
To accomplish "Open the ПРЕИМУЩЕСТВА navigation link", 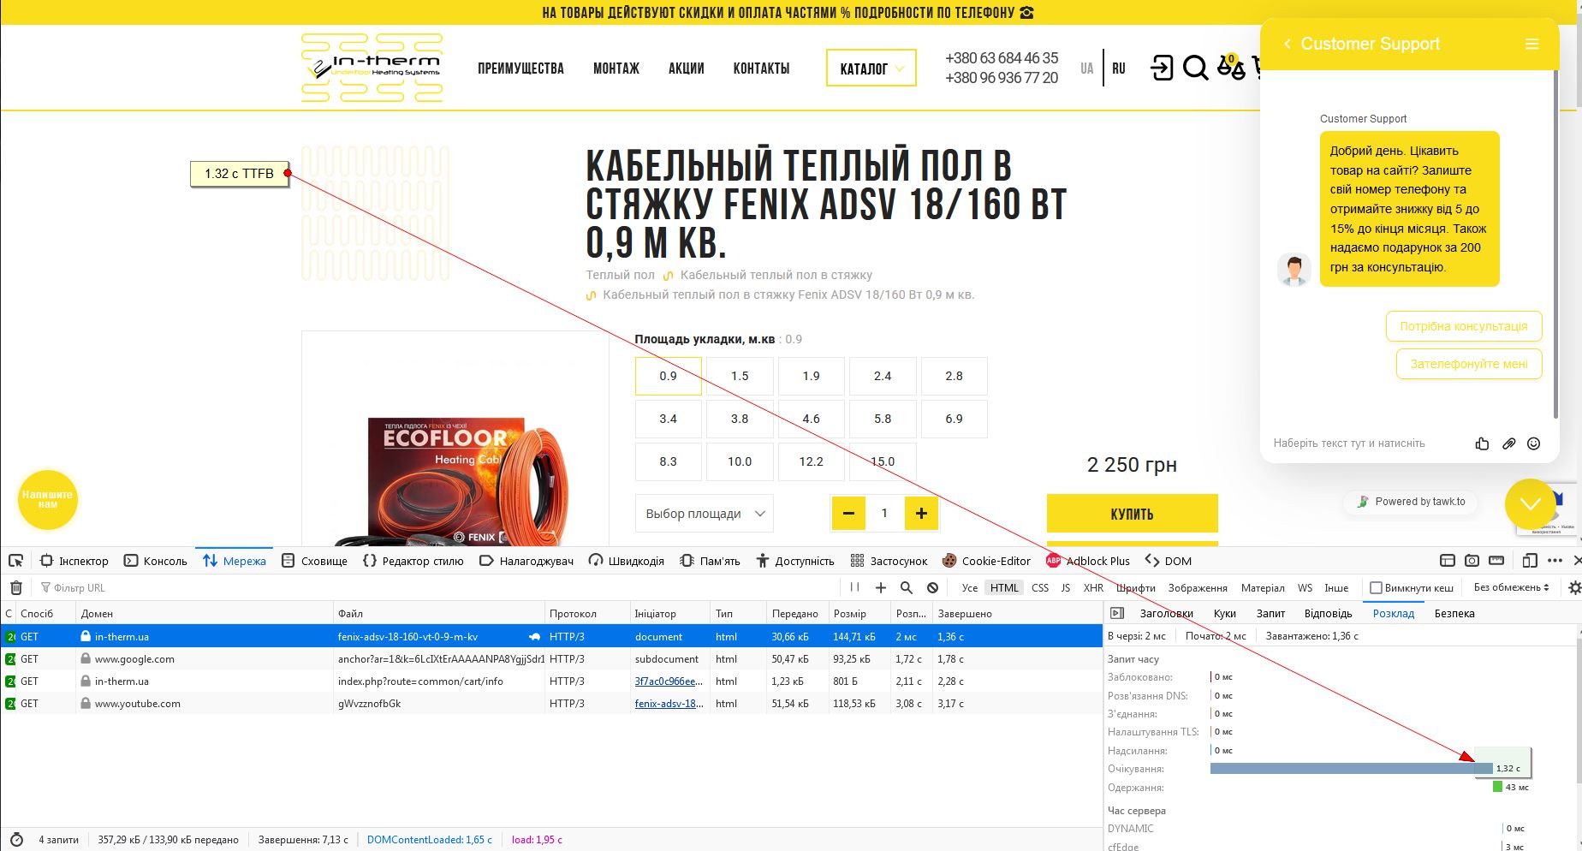I will (x=520, y=68).
